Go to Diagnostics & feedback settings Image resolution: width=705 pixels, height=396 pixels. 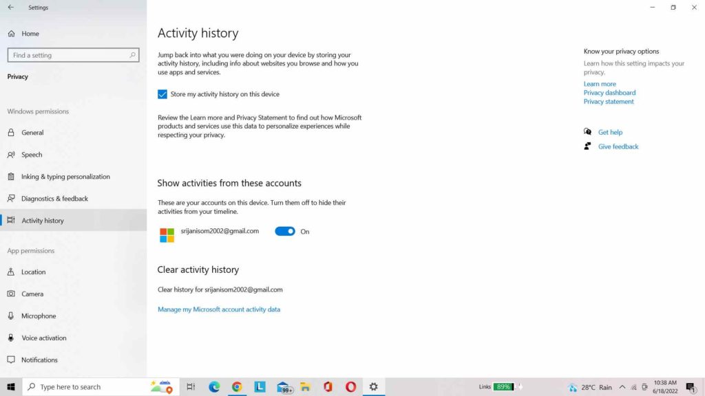[55, 198]
